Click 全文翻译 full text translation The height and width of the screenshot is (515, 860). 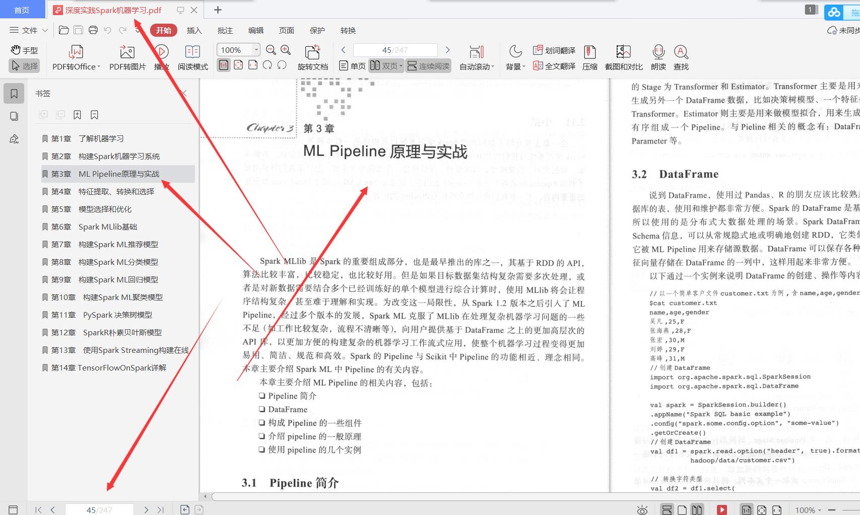554,66
